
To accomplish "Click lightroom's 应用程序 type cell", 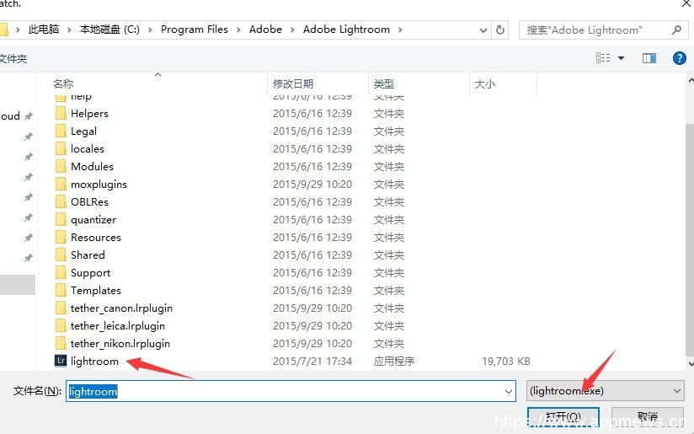I will click(x=394, y=362).
